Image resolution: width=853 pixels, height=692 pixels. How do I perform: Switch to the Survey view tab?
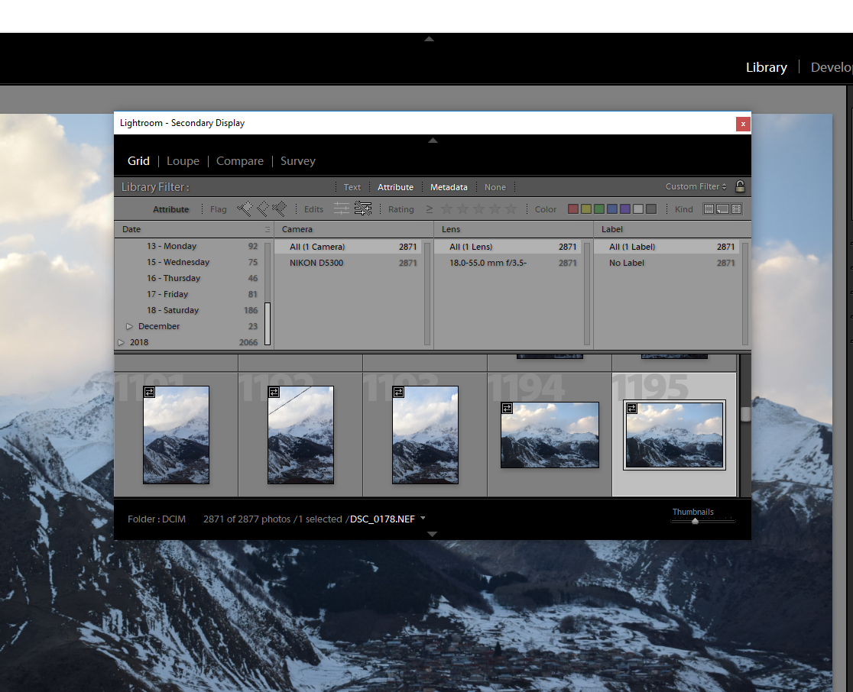tap(297, 161)
